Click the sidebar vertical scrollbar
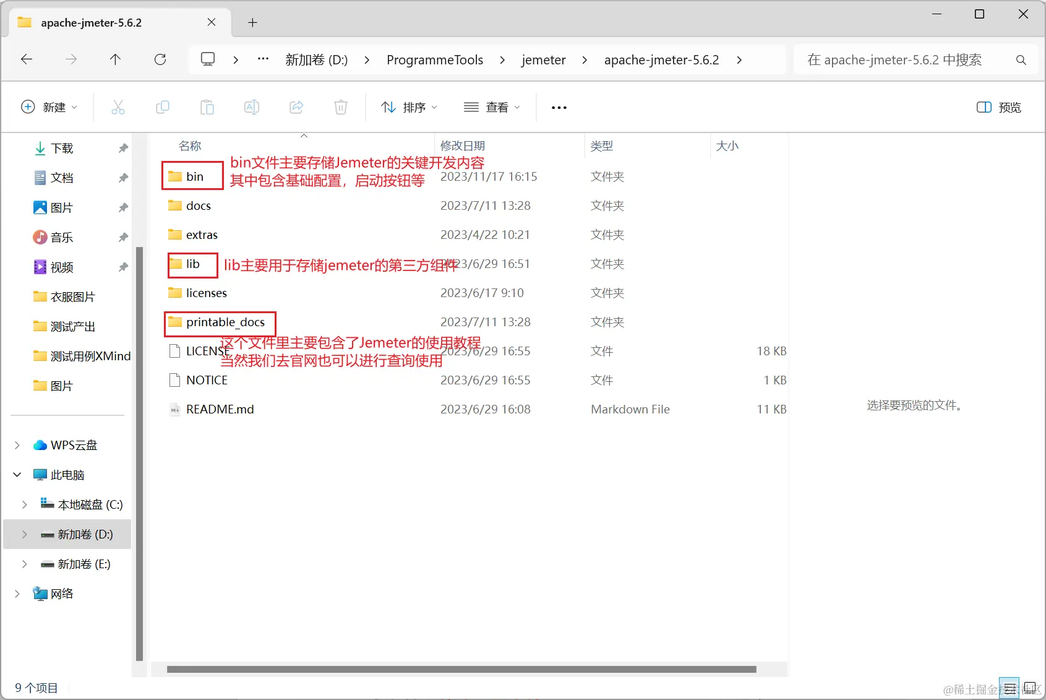The height and width of the screenshot is (700, 1046). [139, 454]
